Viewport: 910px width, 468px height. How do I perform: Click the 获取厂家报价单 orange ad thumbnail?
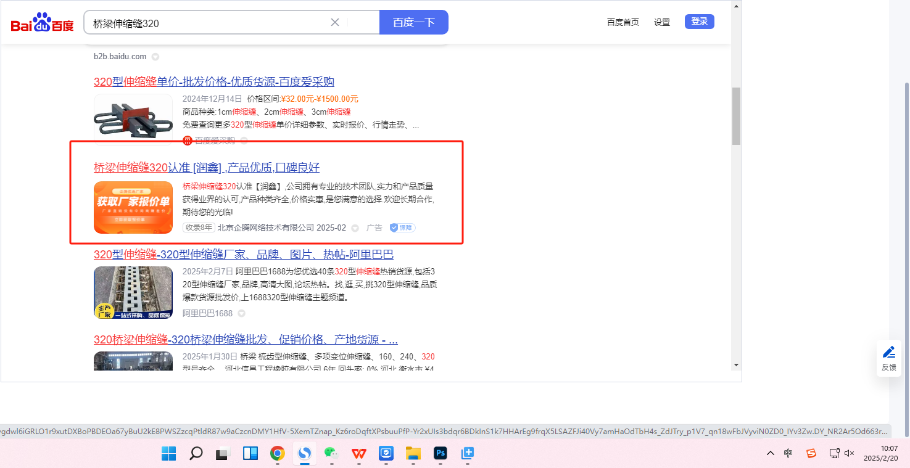coord(133,207)
